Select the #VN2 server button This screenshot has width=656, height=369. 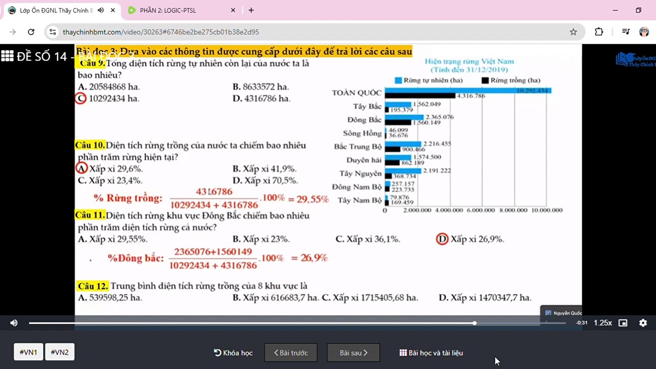(60, 352)
